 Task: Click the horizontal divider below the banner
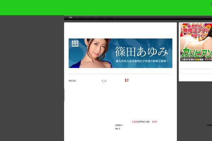(119, 74)
